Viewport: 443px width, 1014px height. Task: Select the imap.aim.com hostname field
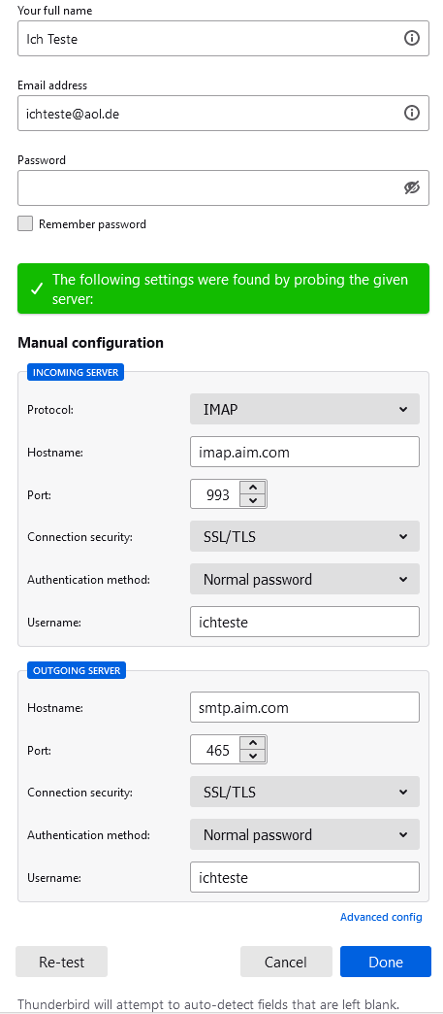click(304, 452)
